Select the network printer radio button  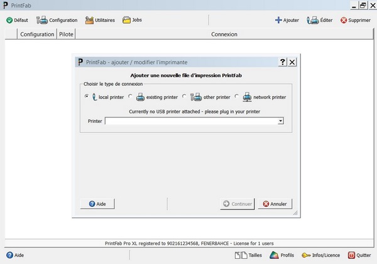pos(237,96)
